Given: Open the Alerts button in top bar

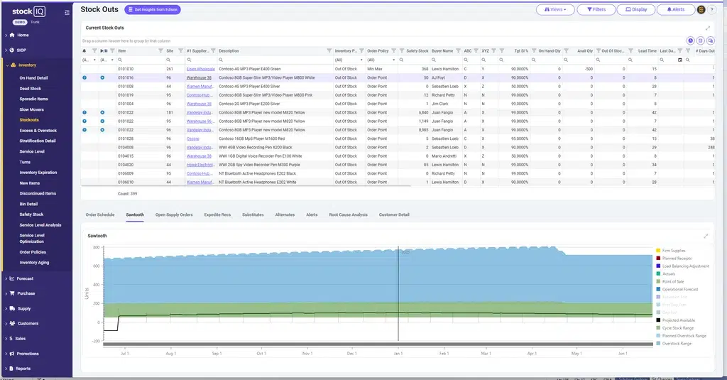Looking at the screenshot, I should (x=676, y=9).
